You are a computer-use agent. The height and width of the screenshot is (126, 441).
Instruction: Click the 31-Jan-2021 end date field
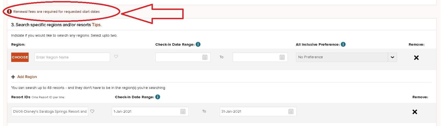(x=258, y=112)
